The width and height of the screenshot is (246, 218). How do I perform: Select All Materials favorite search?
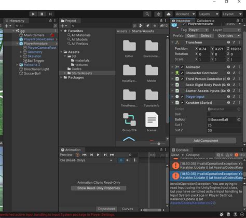(81, 35)
